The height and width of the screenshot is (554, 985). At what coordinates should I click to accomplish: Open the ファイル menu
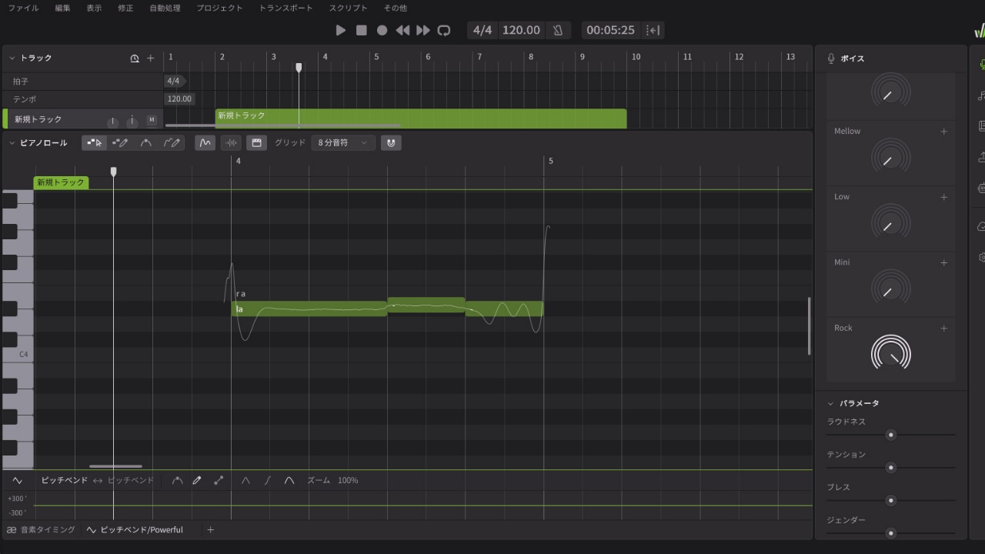[x=23, y=8]
